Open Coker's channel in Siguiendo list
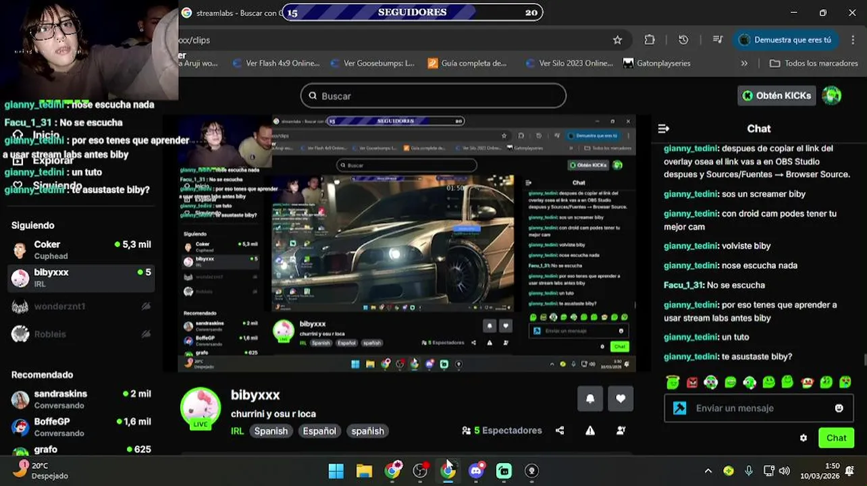Screen dimensions: 867x486 [x=81, y=250]
